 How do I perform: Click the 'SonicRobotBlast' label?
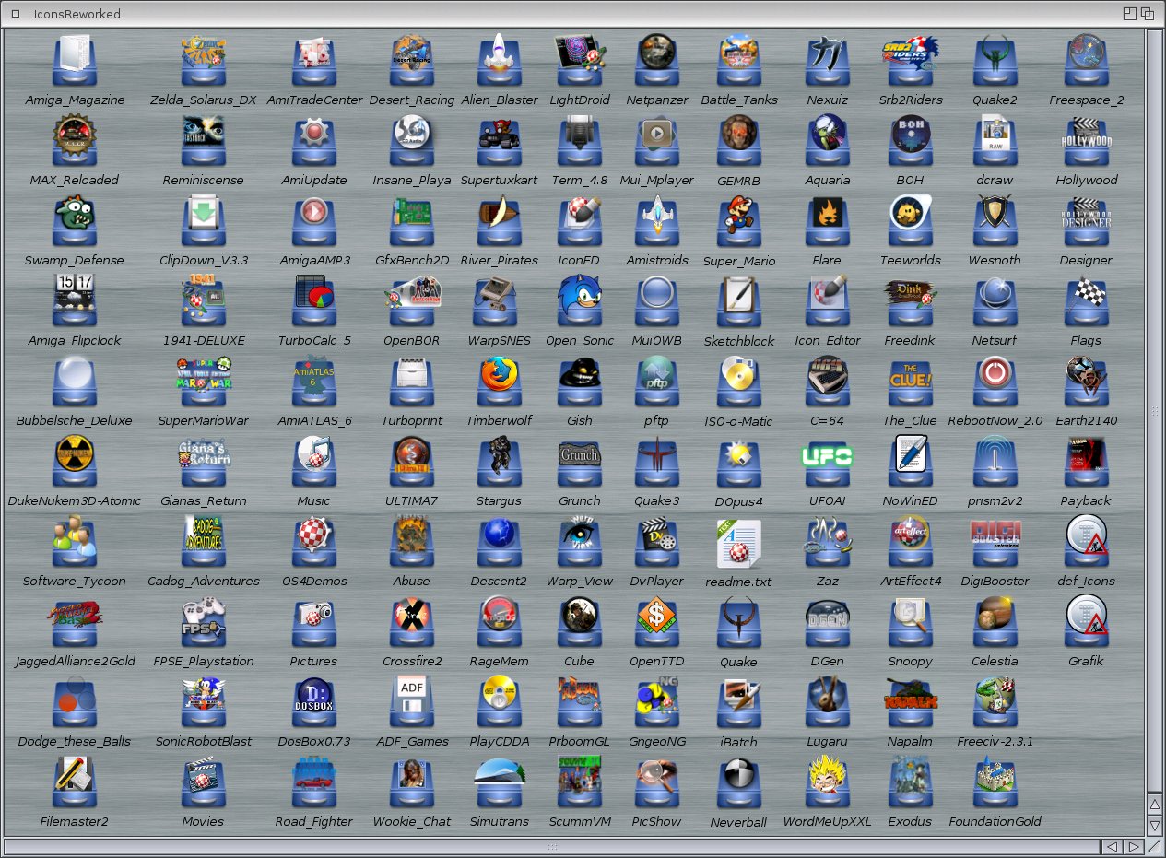pyautogui.click(x=203, y=741)
